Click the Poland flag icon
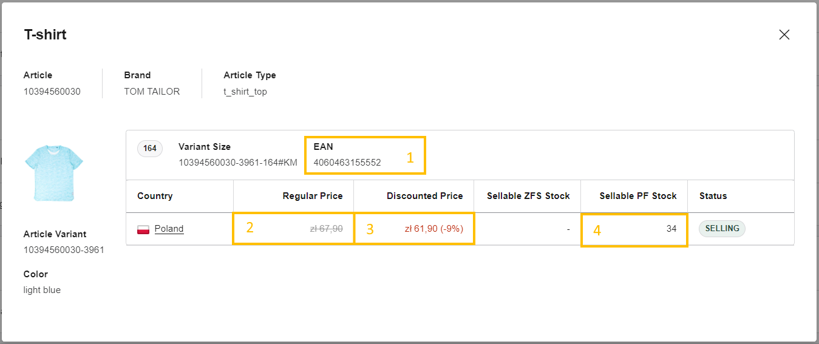Screen dimensions: 819x344 [x=143, y=229]
